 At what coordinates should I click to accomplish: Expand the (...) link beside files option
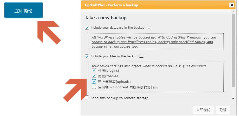click(142, 56)
